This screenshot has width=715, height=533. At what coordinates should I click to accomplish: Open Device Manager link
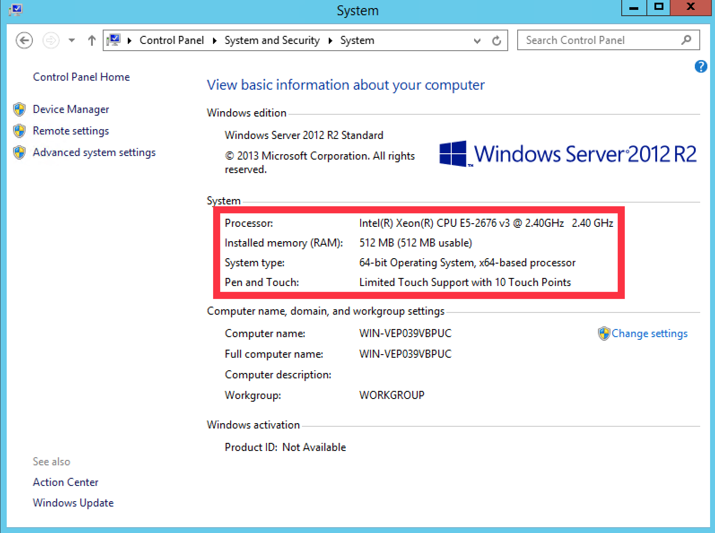71,109
